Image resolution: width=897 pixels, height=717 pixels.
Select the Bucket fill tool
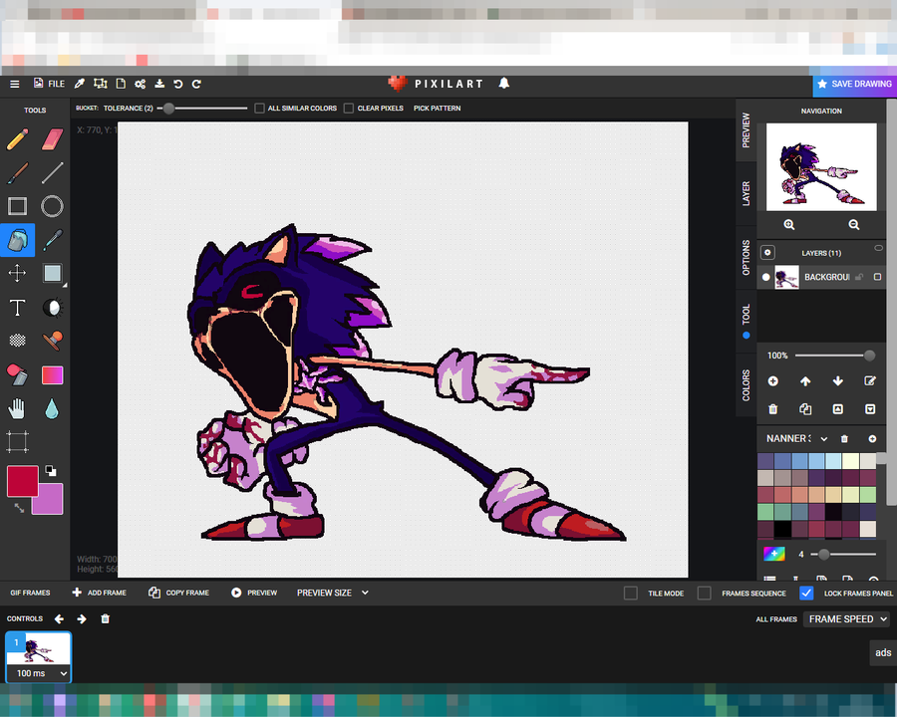click(x=17, y=240)
